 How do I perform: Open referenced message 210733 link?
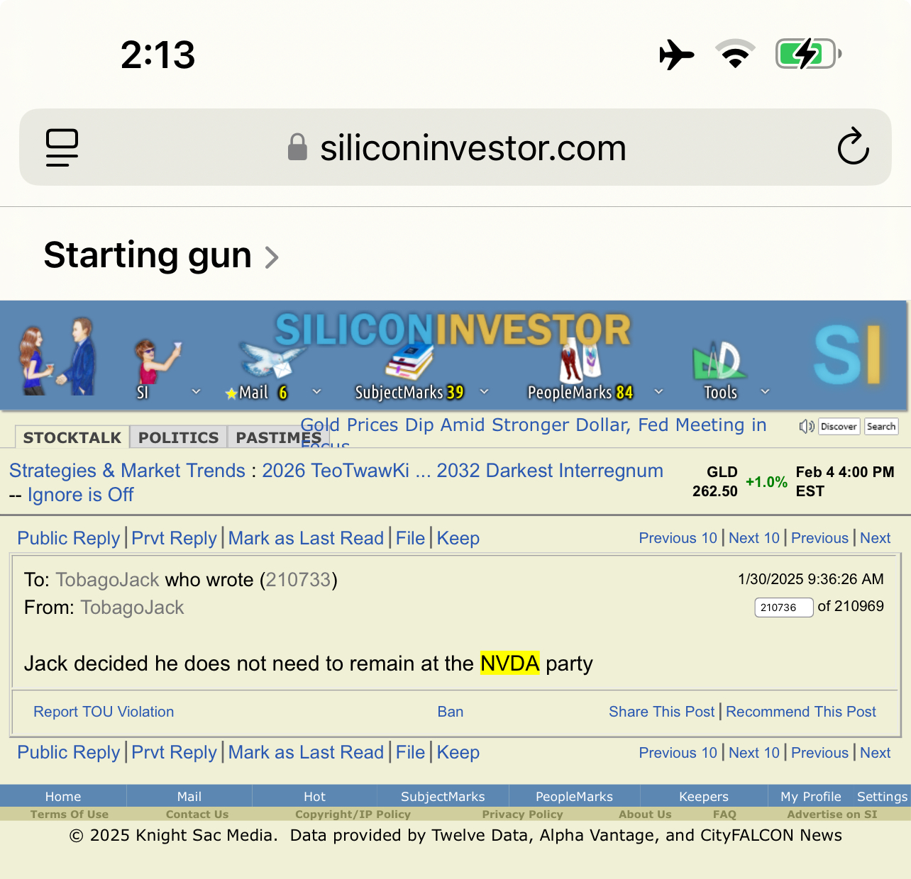[298, 580]
